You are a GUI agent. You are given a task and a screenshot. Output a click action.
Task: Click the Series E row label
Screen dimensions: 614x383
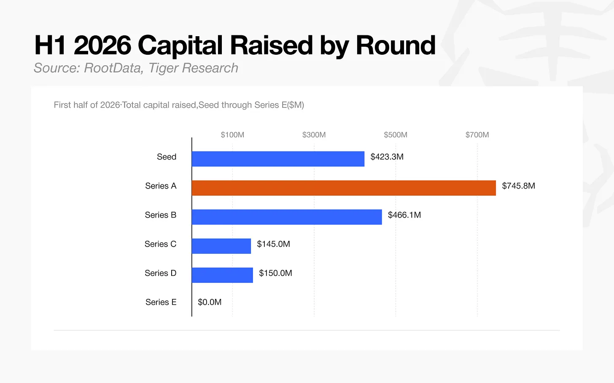(x=161, y=302)
